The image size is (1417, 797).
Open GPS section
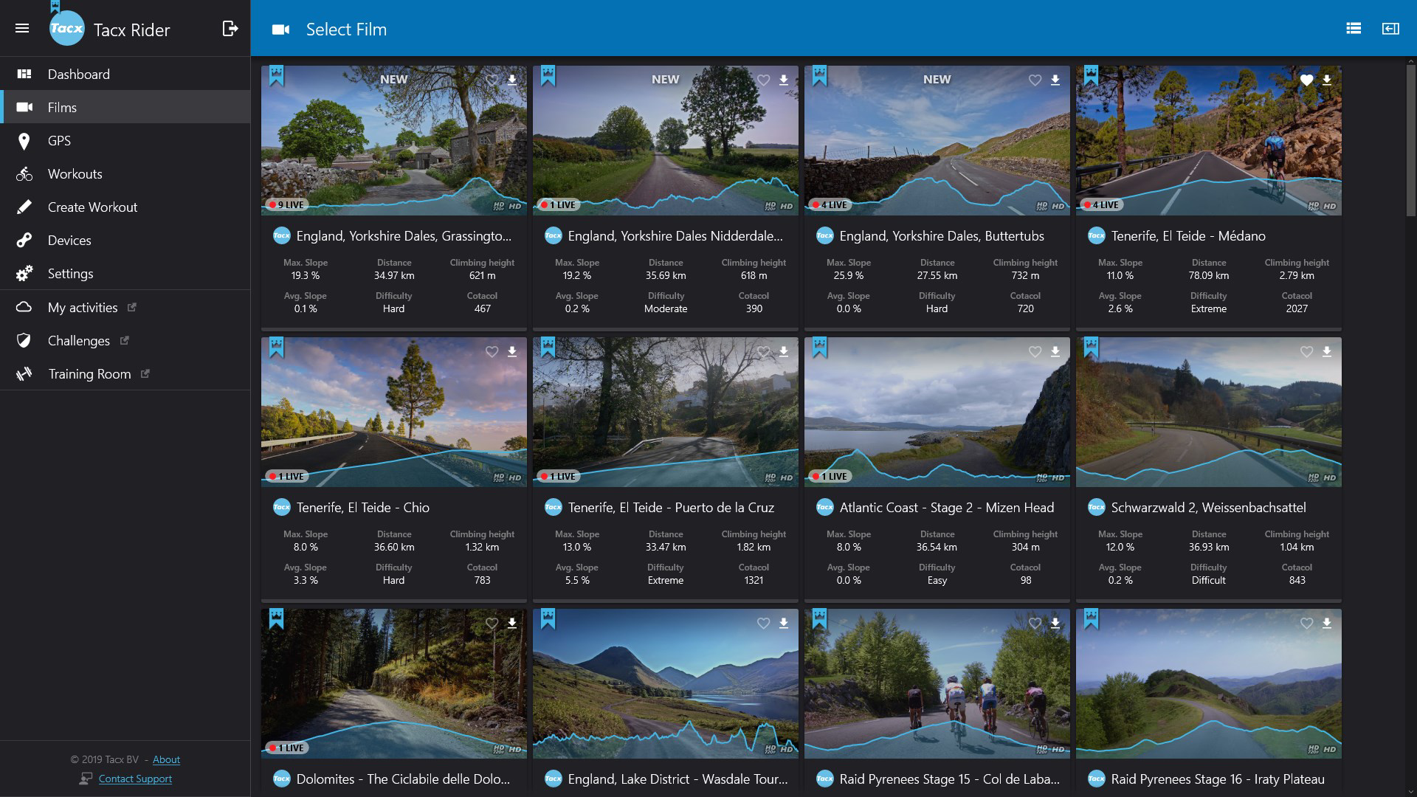click(x=125, y=140)
